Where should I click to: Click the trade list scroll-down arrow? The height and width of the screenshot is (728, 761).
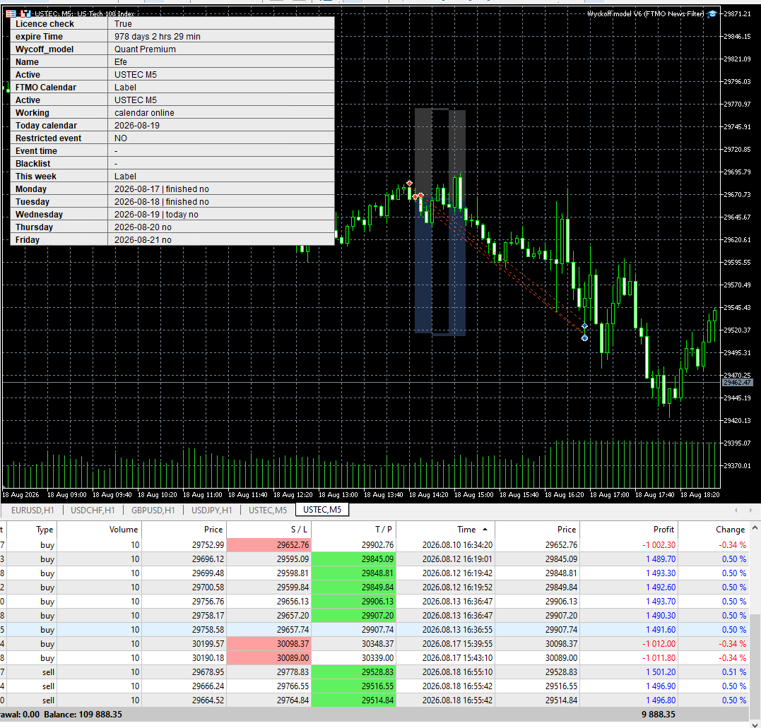click(755, 724)
